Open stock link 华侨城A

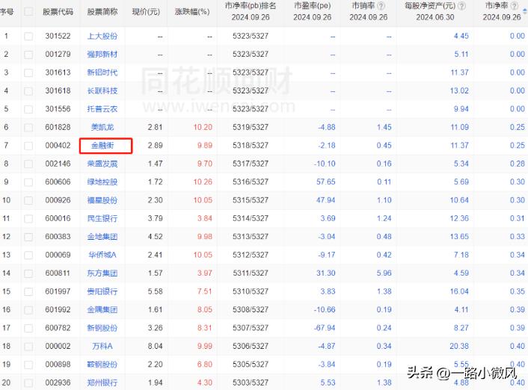[x=102, y=255]
